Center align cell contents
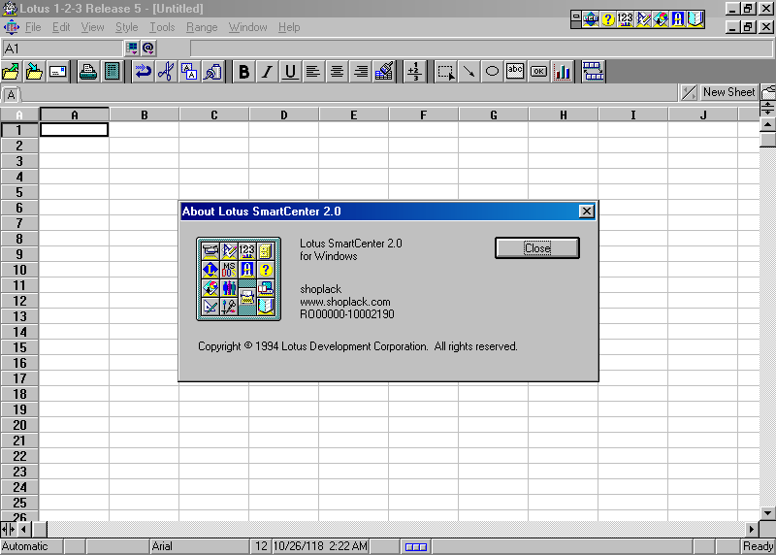776x555 pixels. pos(337,72)
